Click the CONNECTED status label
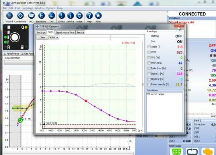The height and width of the screenshot is (155, 216). [192, 14]
